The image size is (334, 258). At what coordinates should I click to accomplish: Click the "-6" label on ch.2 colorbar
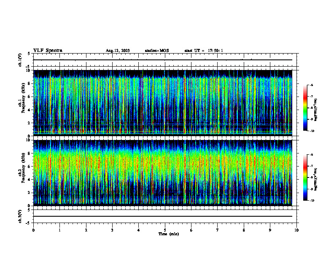point(311,155)
